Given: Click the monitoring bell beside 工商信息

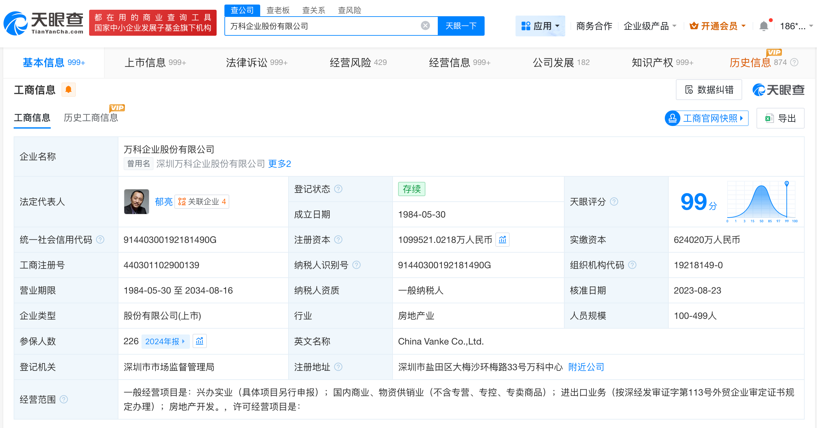Looking at the screenshot, I should (69, 90).
